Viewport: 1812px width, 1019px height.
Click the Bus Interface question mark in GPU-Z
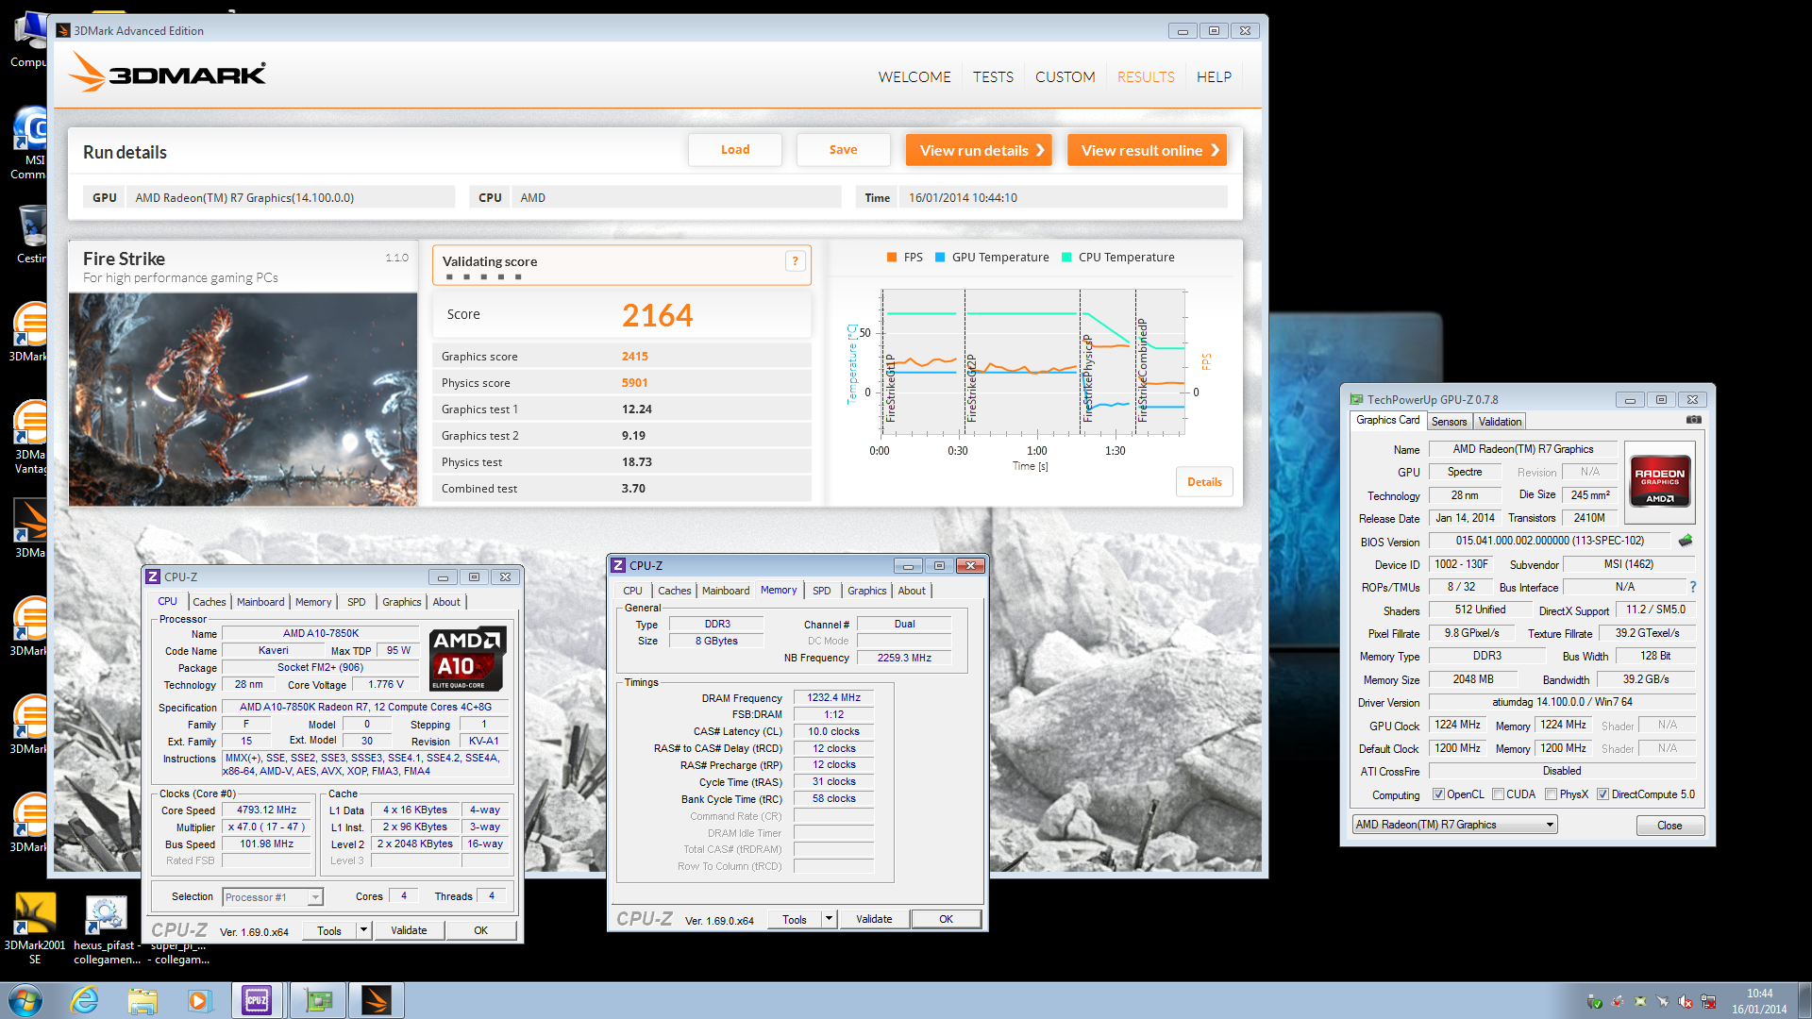pyautogui.click(x=1693, y=587)
